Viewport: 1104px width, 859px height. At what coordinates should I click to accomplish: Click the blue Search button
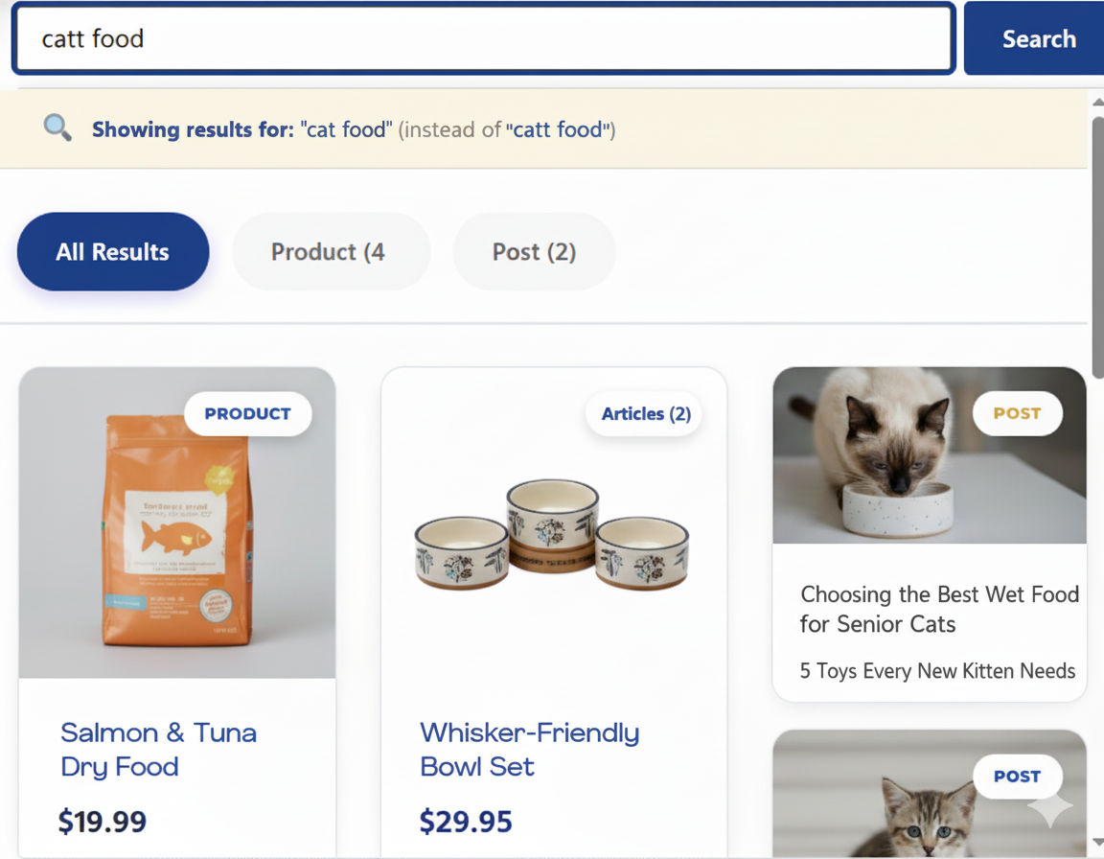coord(1038,39)
